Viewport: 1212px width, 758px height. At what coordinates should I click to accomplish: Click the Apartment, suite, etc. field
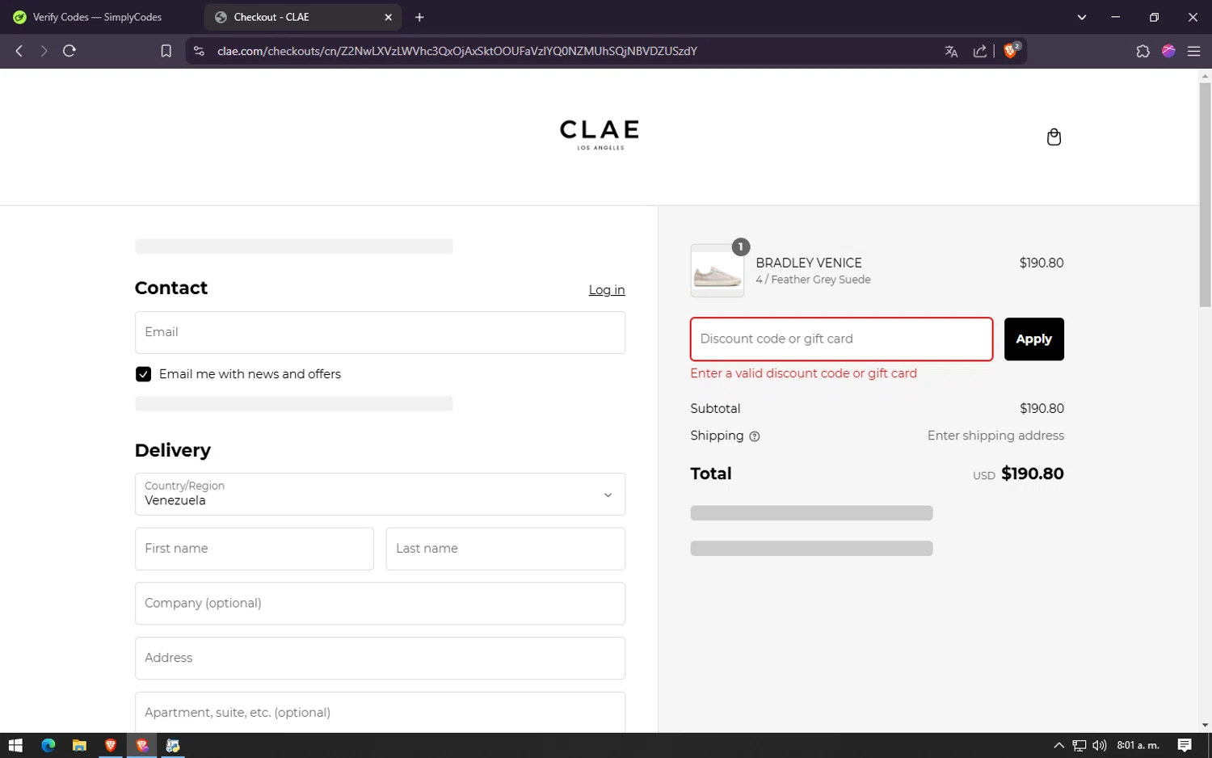click(x=380, y=712)
